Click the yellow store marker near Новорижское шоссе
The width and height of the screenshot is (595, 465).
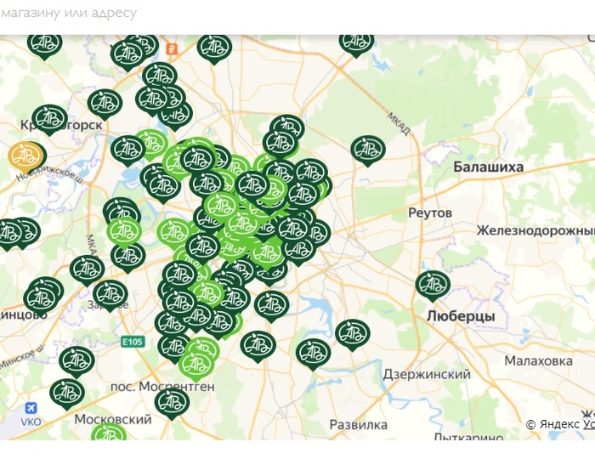[25, 157]
